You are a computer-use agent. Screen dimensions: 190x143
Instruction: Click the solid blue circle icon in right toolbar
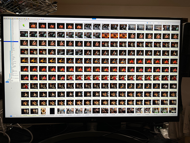click(x=147, y=23)
